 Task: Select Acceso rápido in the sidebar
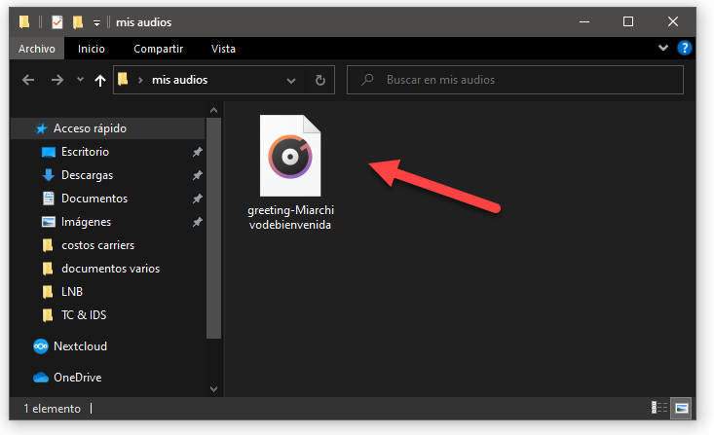108,128
